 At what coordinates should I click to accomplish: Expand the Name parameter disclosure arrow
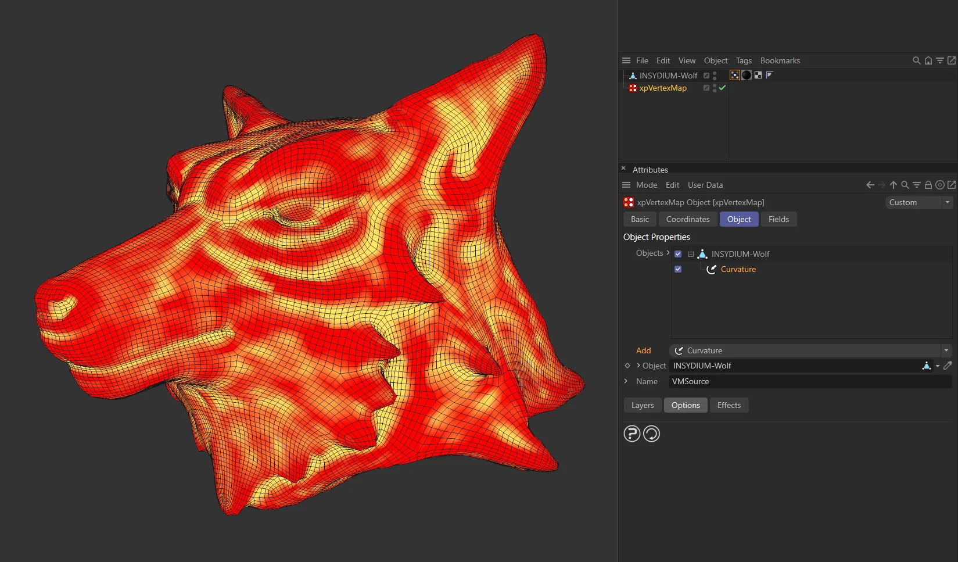(x=626, y=381)
